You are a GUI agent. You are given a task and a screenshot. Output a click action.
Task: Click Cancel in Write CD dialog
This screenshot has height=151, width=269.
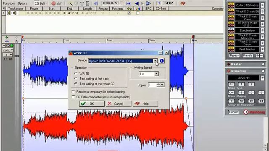119,104
